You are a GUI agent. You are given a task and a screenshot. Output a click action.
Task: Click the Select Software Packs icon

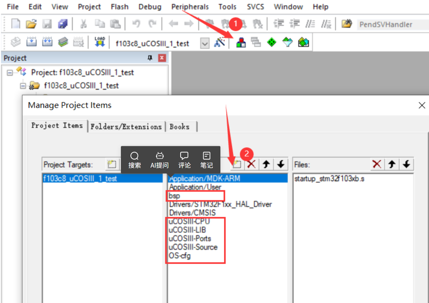tap(288, 42)
